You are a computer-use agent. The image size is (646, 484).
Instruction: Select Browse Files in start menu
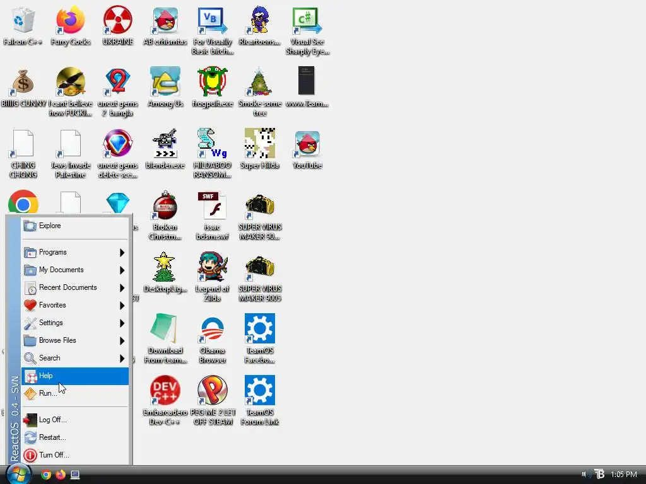tap(75, 341)
